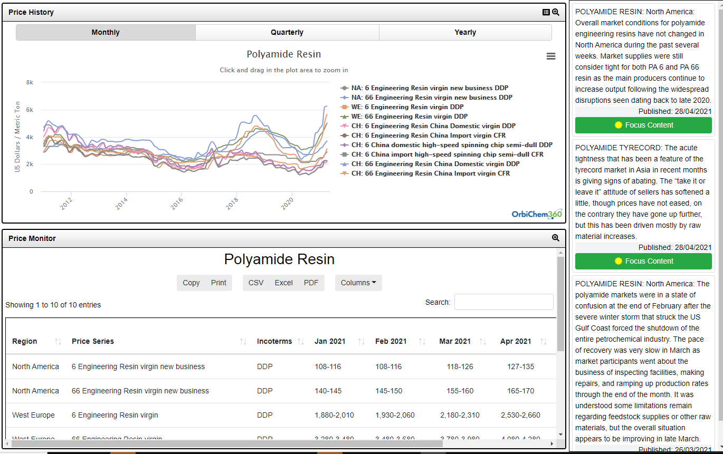Screen dimensions: 723x454
Task: Click the 'Published: 28/04/2021' date under first article
Action: click(675, 111)
